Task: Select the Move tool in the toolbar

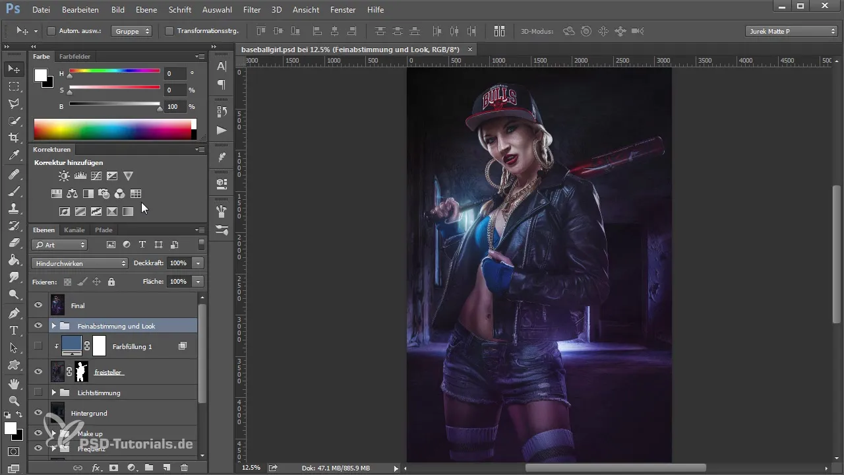Action: click(x=14, y=69)
